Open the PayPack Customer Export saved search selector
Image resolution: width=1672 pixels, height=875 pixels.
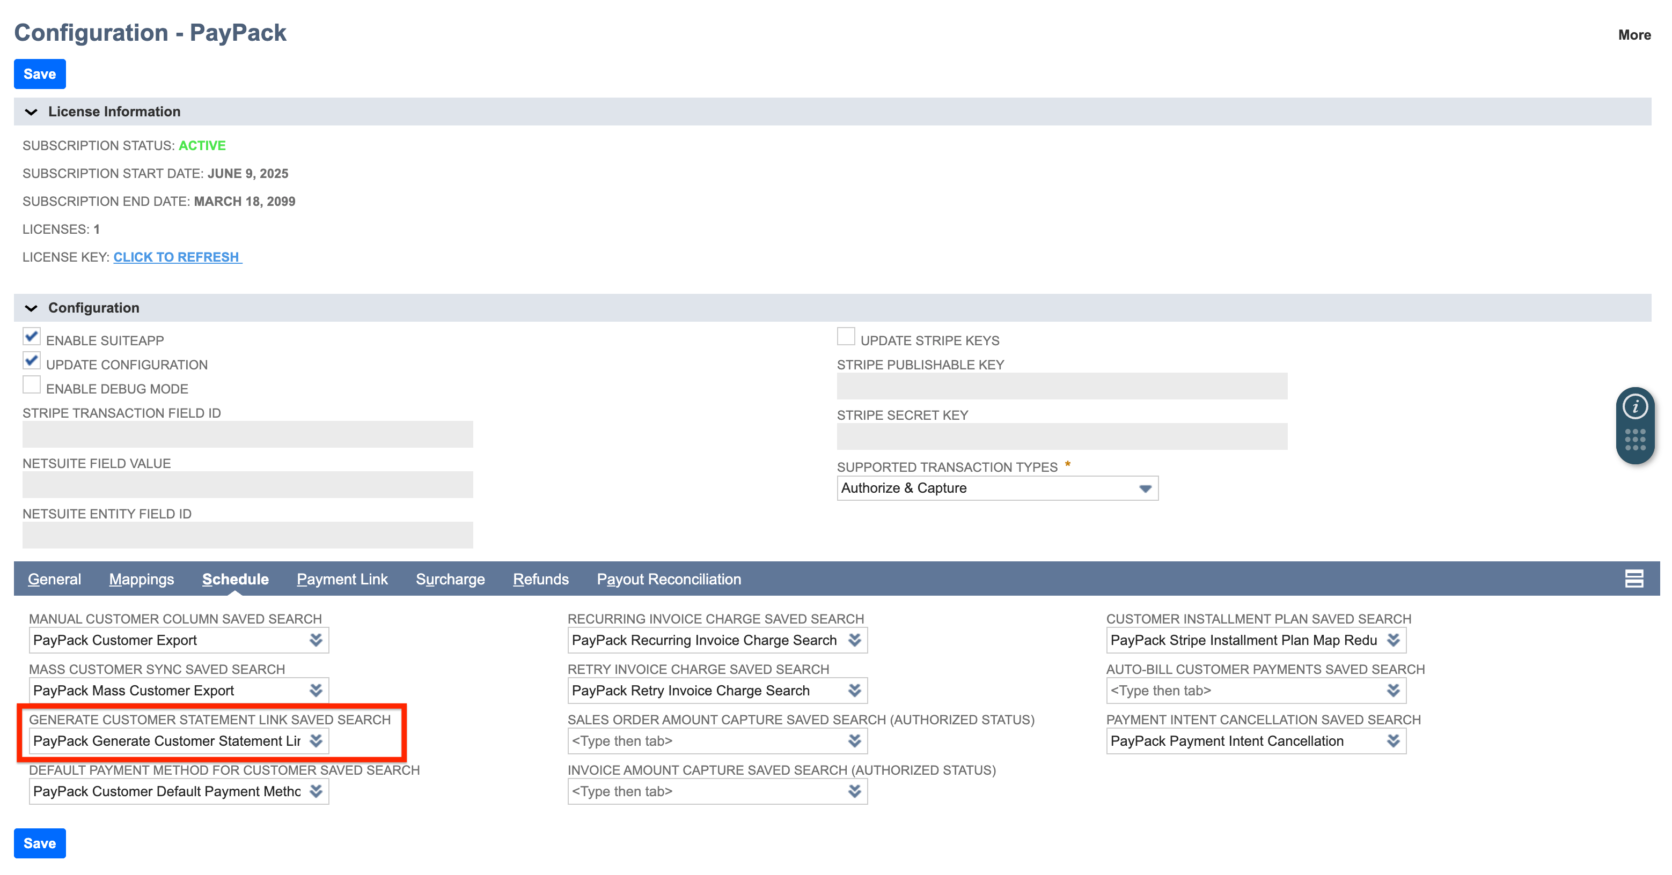click(x=316, y=640)
